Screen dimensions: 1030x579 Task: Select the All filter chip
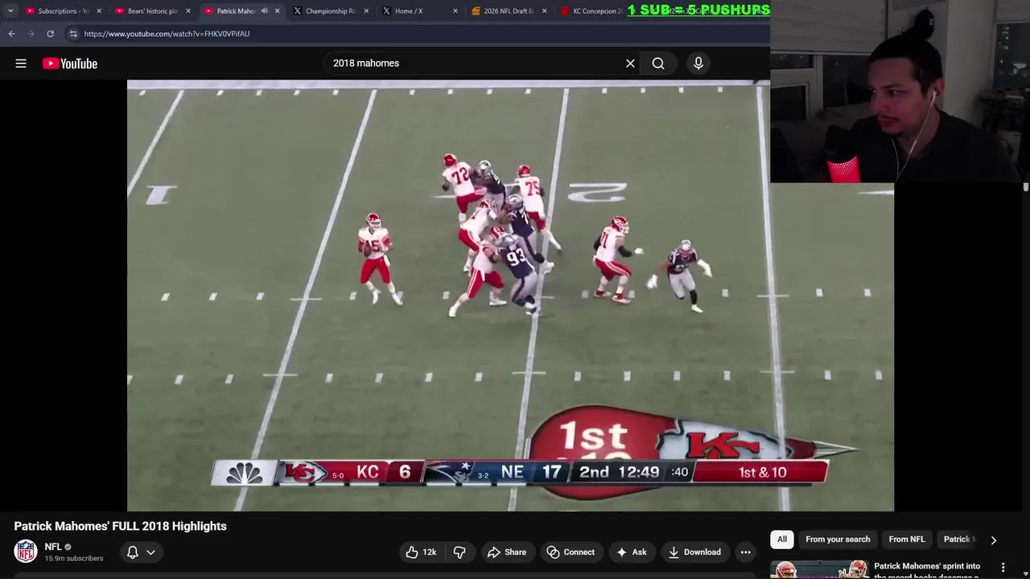(x=781, y=540)
